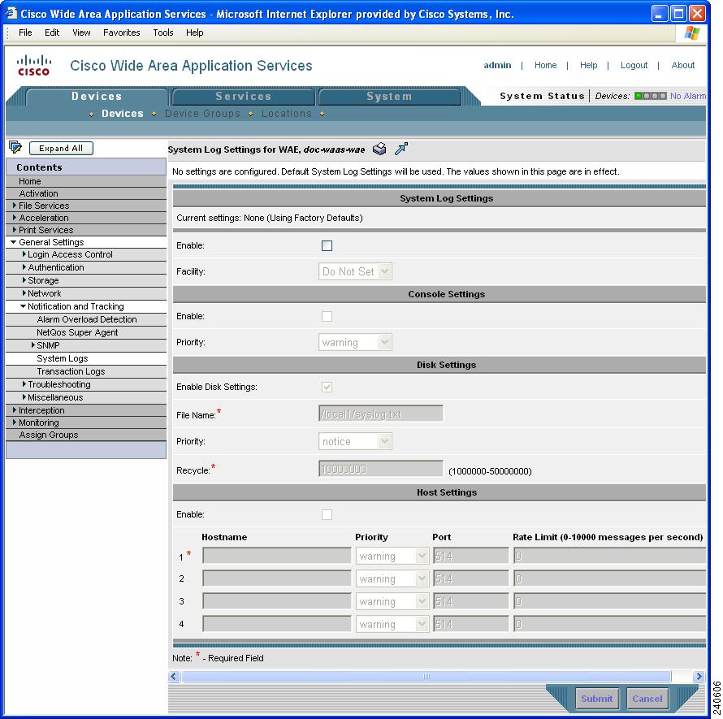
Task: Expand the Acceleration tree node
Action: click(15, 217)
